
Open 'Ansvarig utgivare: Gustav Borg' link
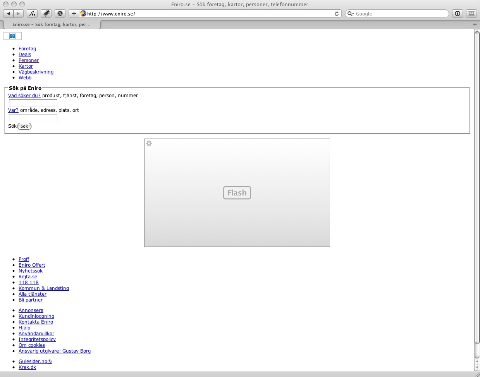(55, 351)
